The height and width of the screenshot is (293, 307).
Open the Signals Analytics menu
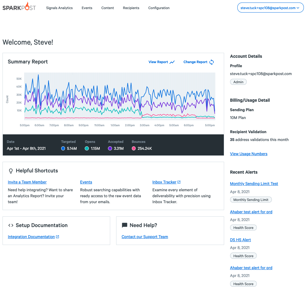(x=59, y=8)
